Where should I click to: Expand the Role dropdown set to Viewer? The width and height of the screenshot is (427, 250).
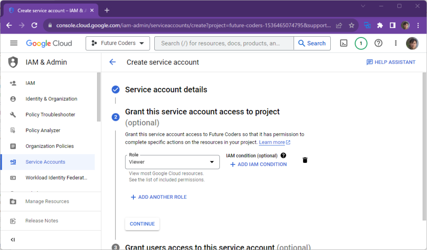pyautogui.click(x=172, y=162)
